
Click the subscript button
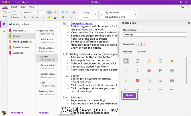pyautogui.click(x=41, y=17)
